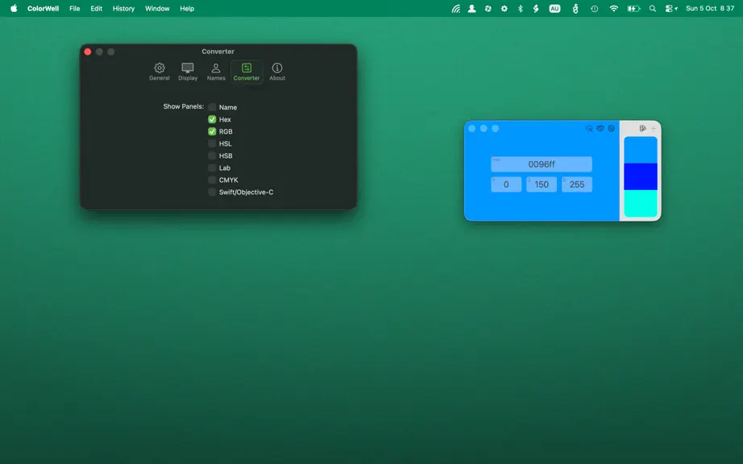
Task: Open the Help menu
Action: tap(187, 9)
